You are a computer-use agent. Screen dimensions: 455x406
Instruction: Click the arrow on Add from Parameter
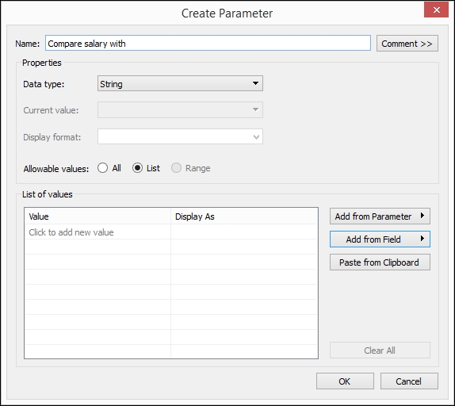click(422, 216)
